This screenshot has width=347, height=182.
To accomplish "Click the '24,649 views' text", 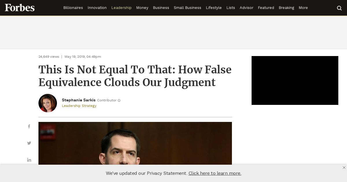I will pos(49,57).
